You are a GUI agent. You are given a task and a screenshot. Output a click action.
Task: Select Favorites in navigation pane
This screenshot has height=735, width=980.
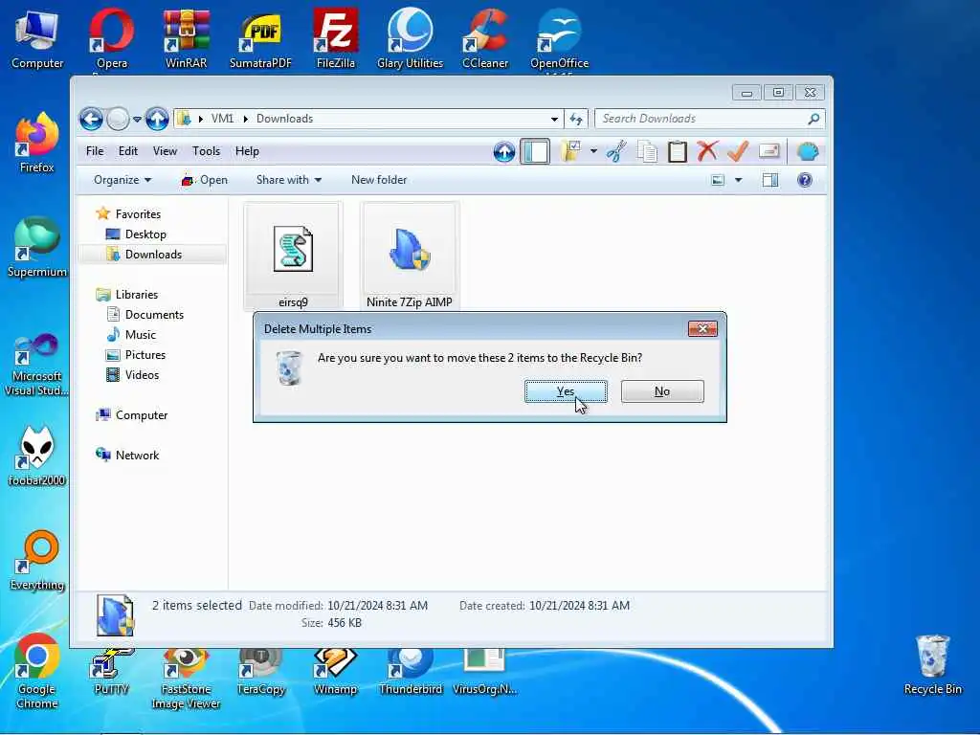138,213
